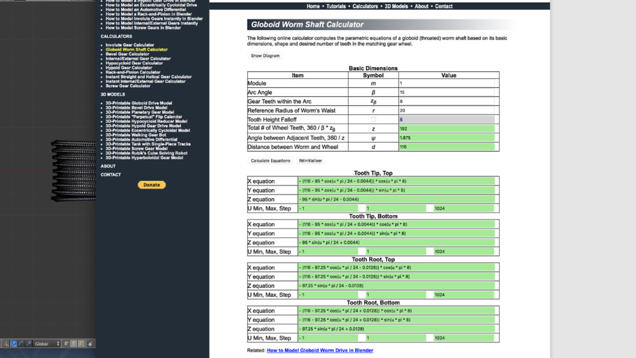Open the CONTACT link in the sidebar

[x=111, y=174]
